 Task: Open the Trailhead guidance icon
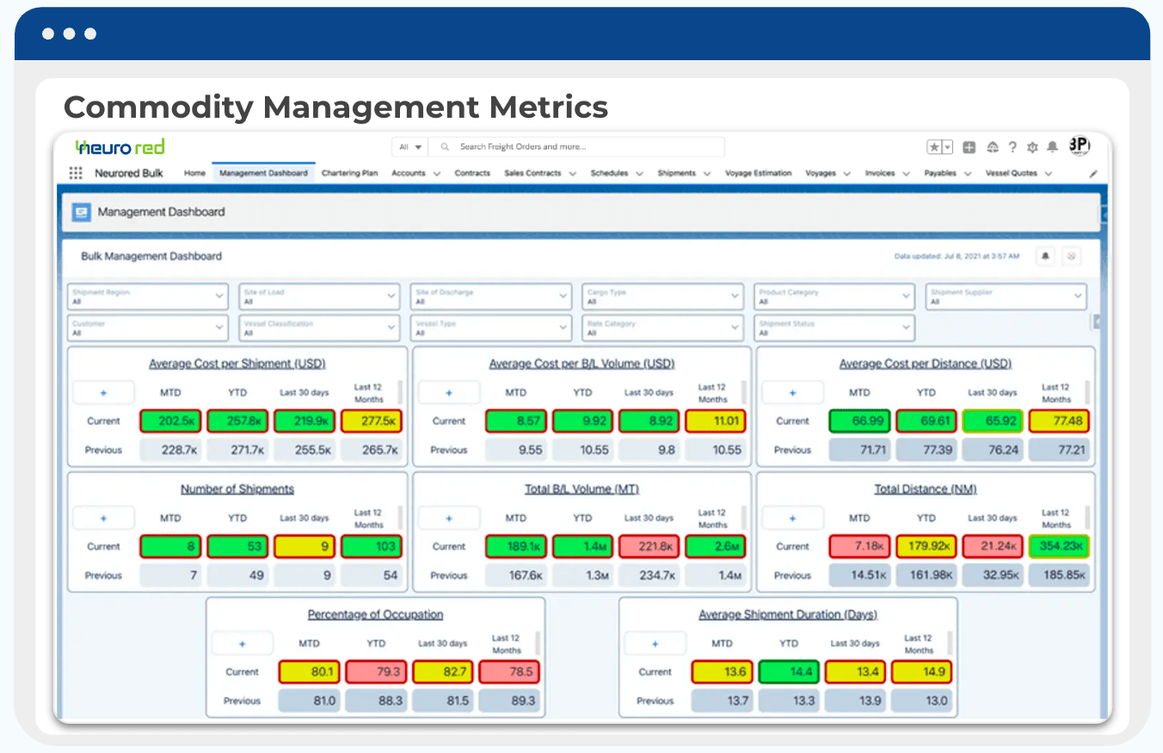coord(993,147)
